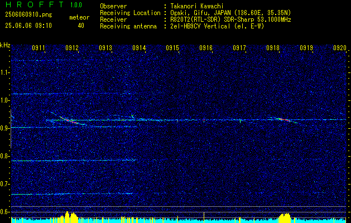Screen dimensions: 351x223
Task: Click the 0.6 frequency axis label
Action: click(x=5, y=212)
